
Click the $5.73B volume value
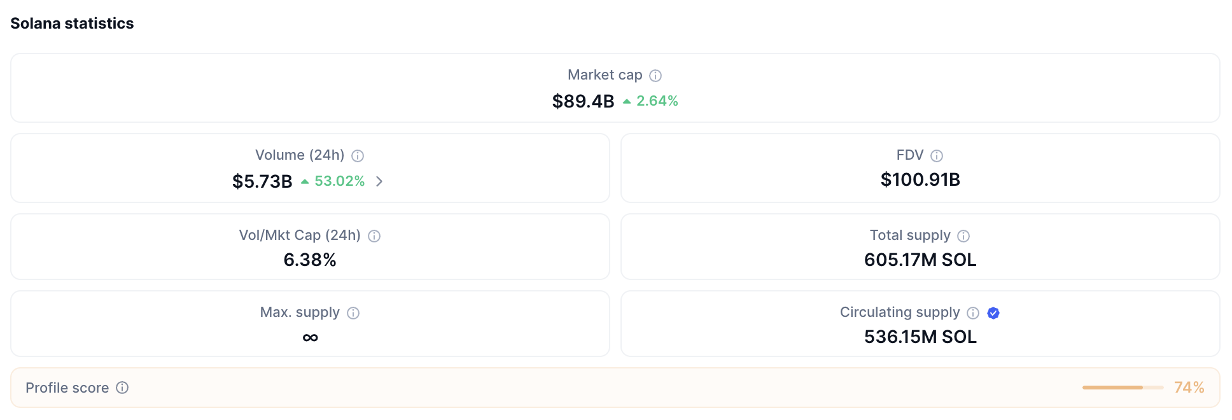(x=262, y=181)
